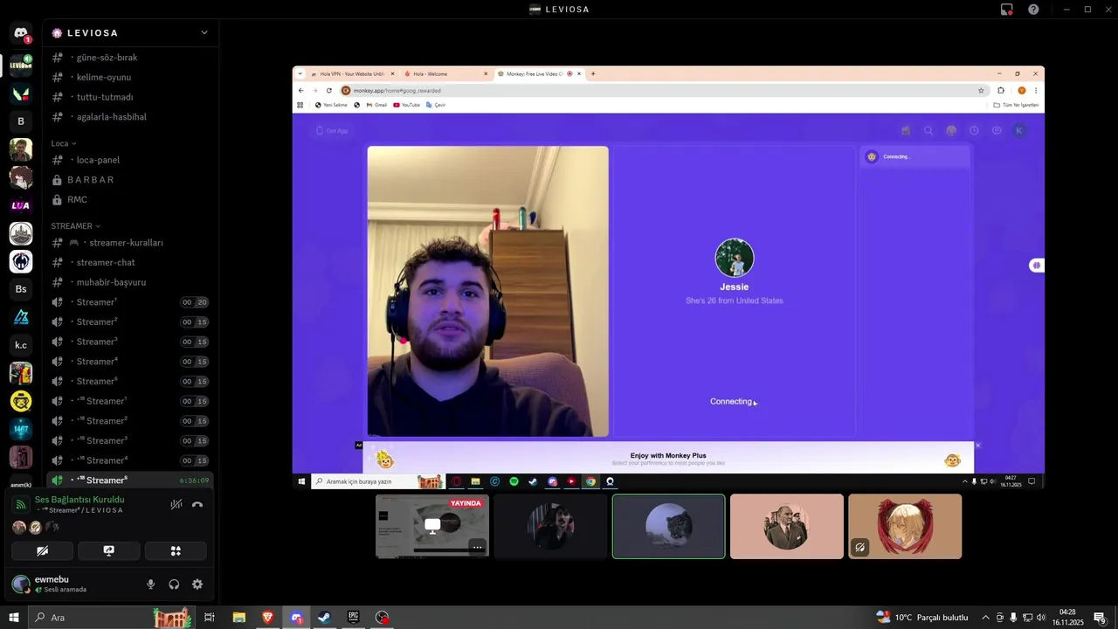Open Task View on the taskbar

pos(210,618)
